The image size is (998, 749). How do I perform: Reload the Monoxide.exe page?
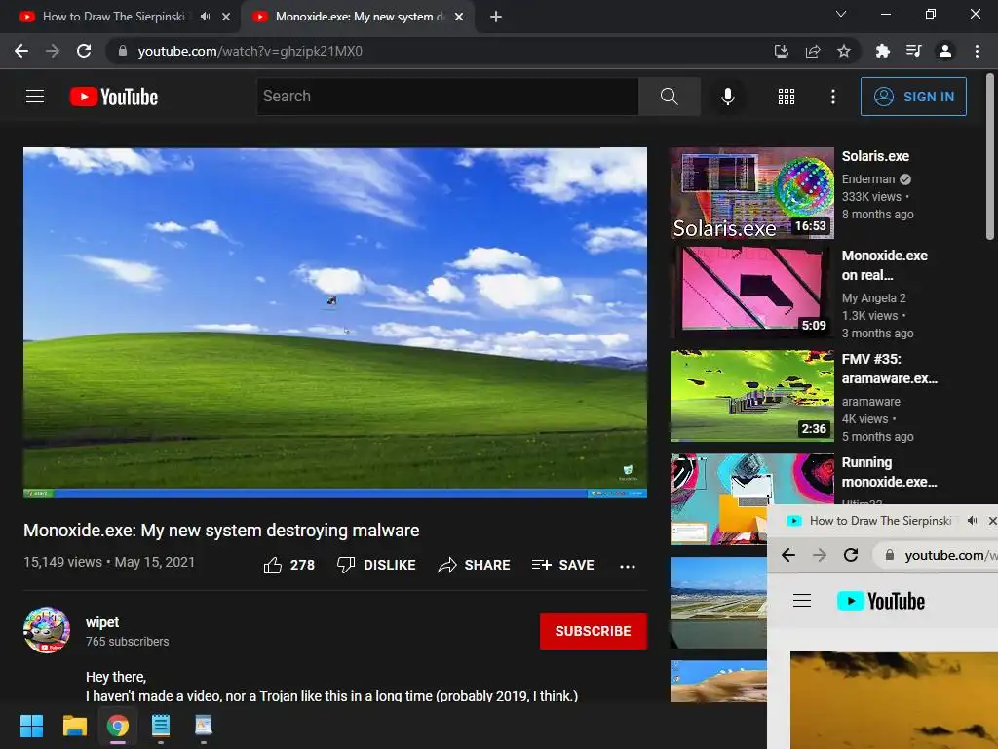(84, 51)
